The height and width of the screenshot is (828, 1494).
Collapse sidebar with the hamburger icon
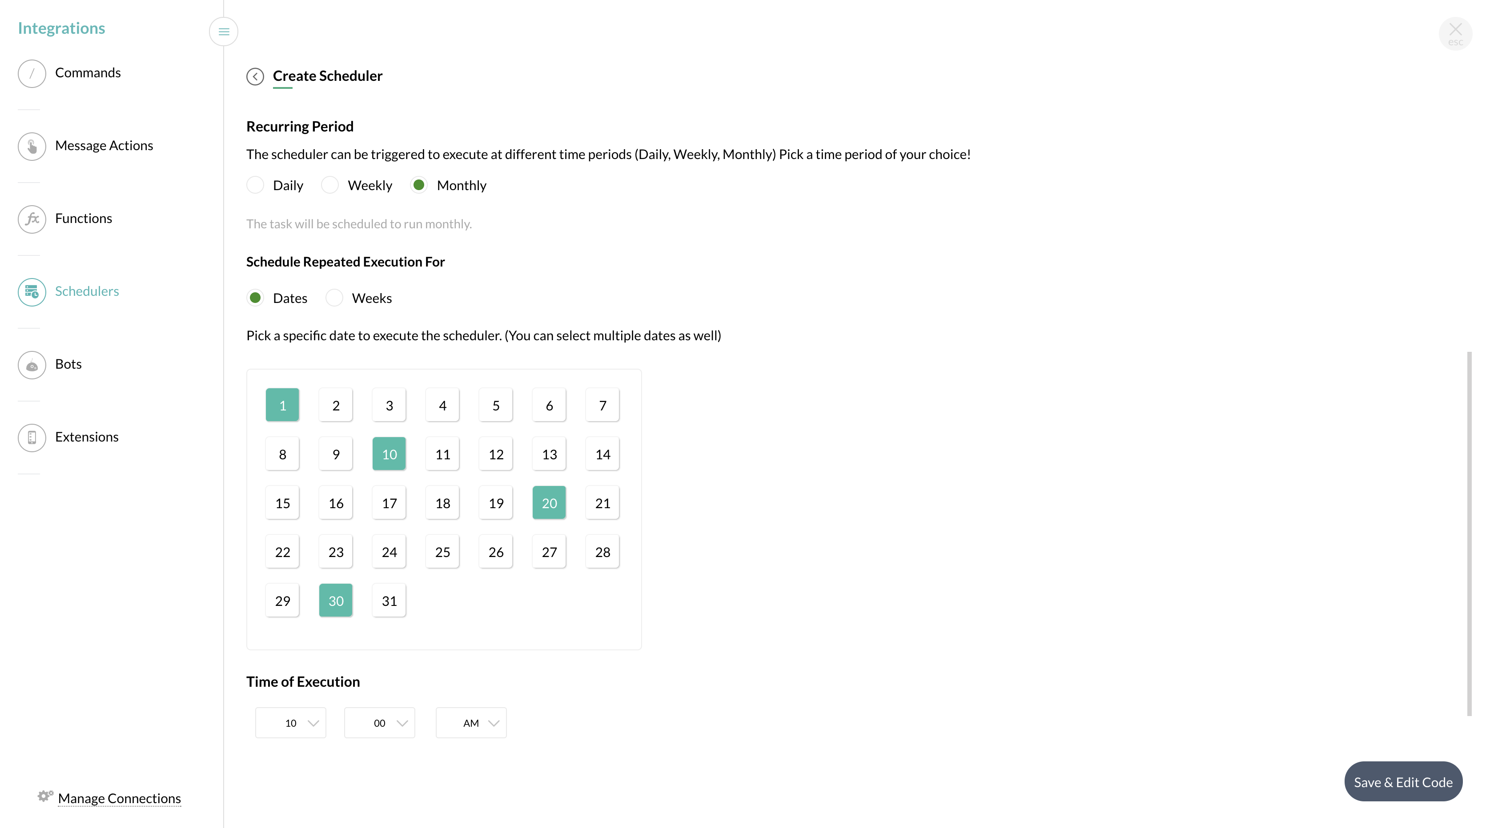(x=224, y=32)
